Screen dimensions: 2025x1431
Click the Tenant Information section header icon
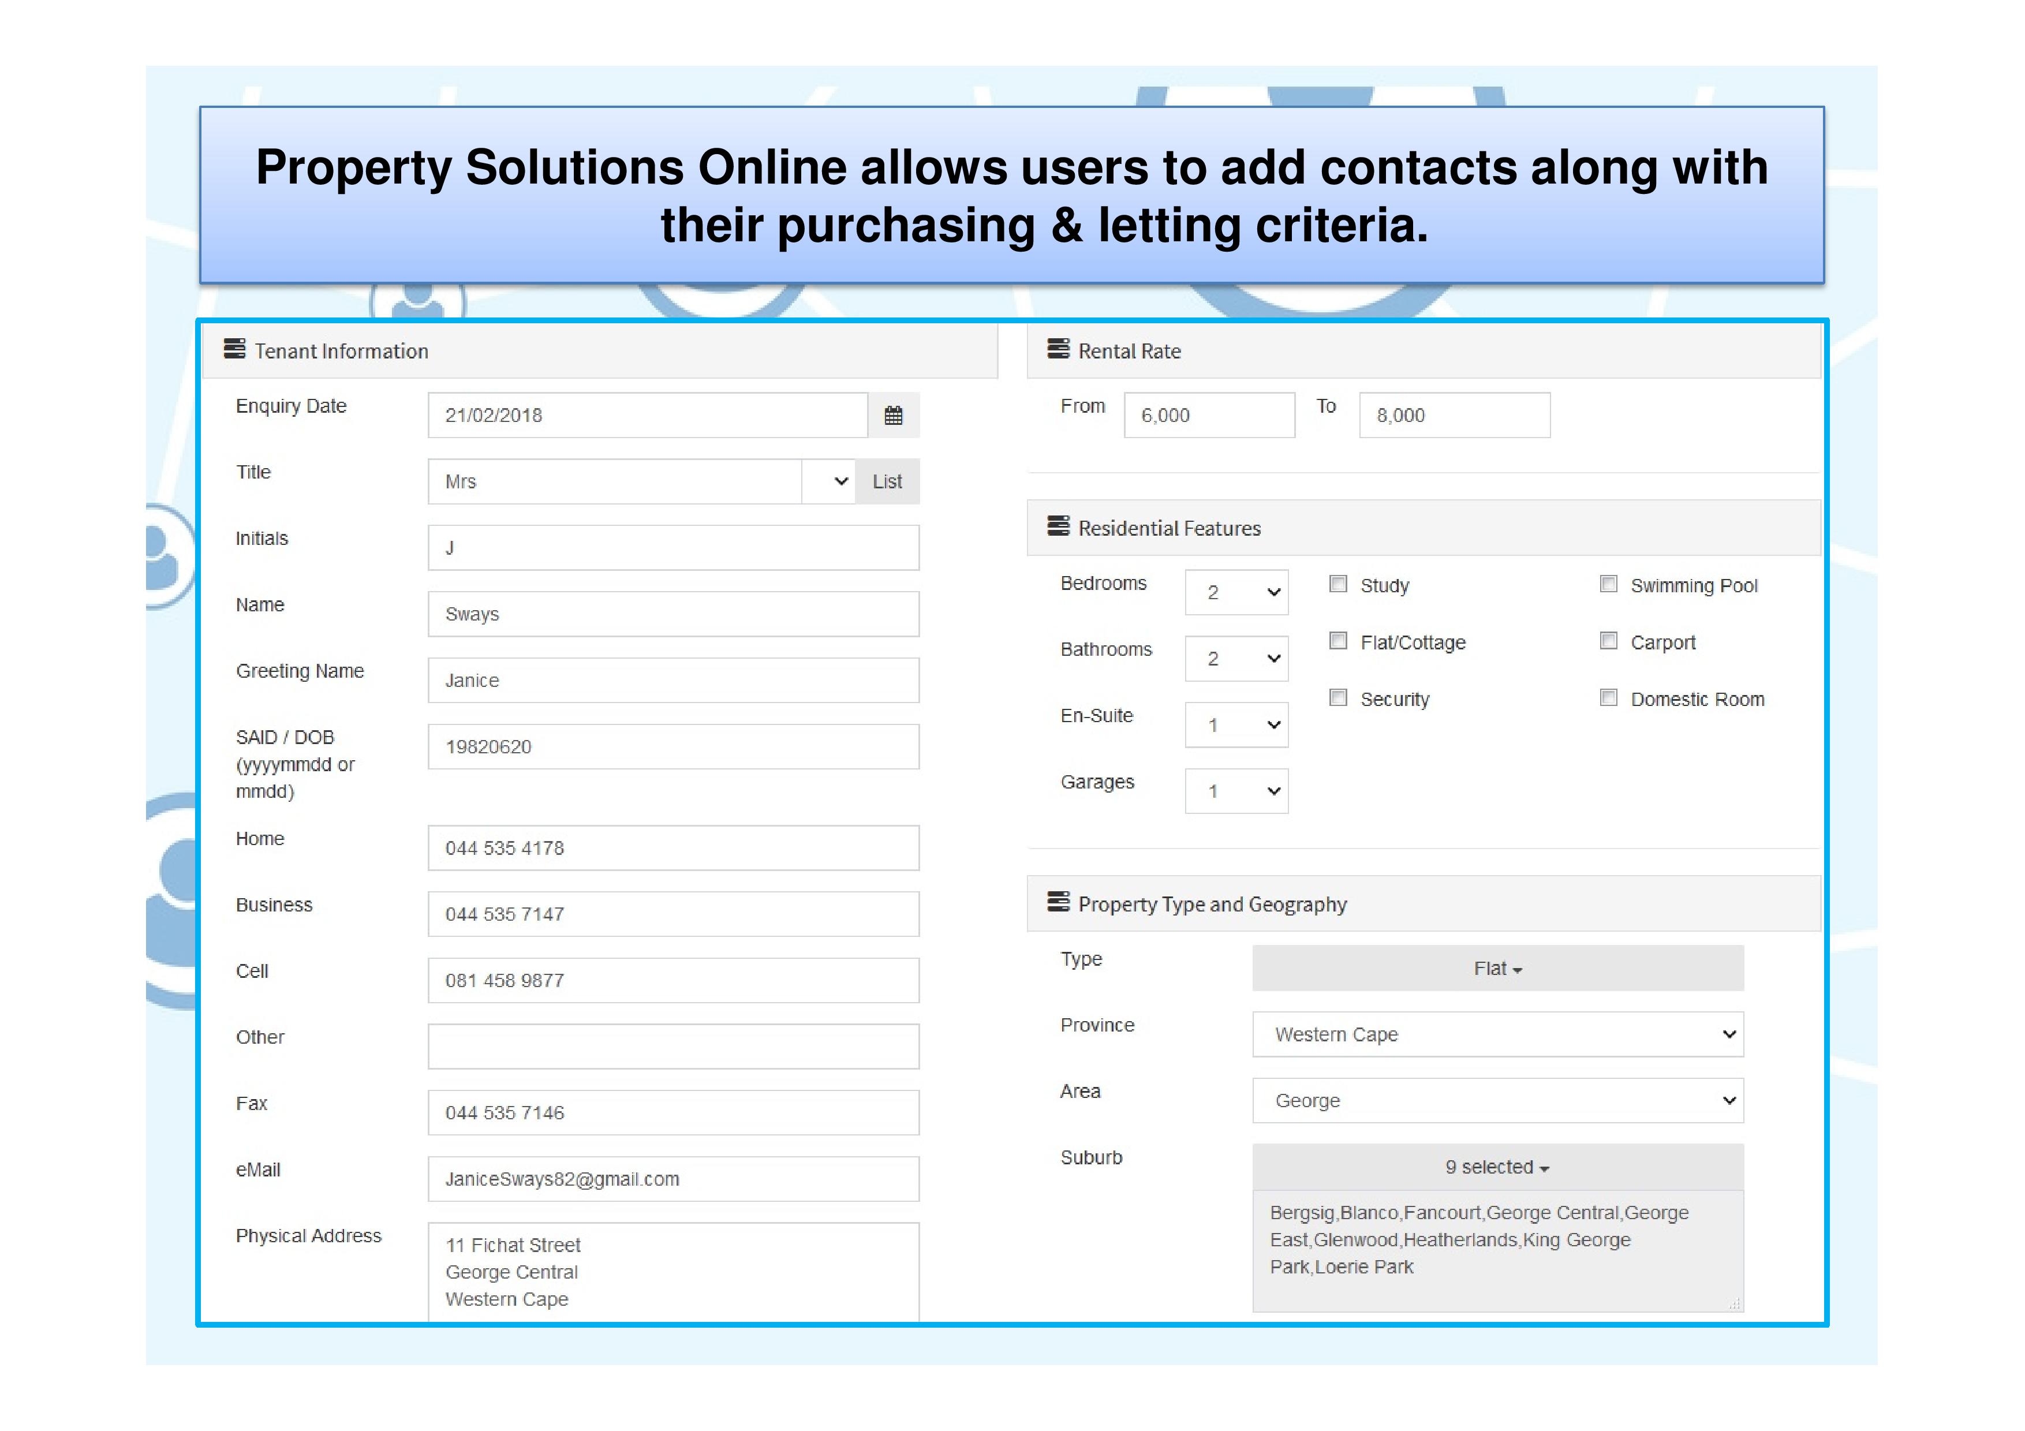click(x=234, y=349)
